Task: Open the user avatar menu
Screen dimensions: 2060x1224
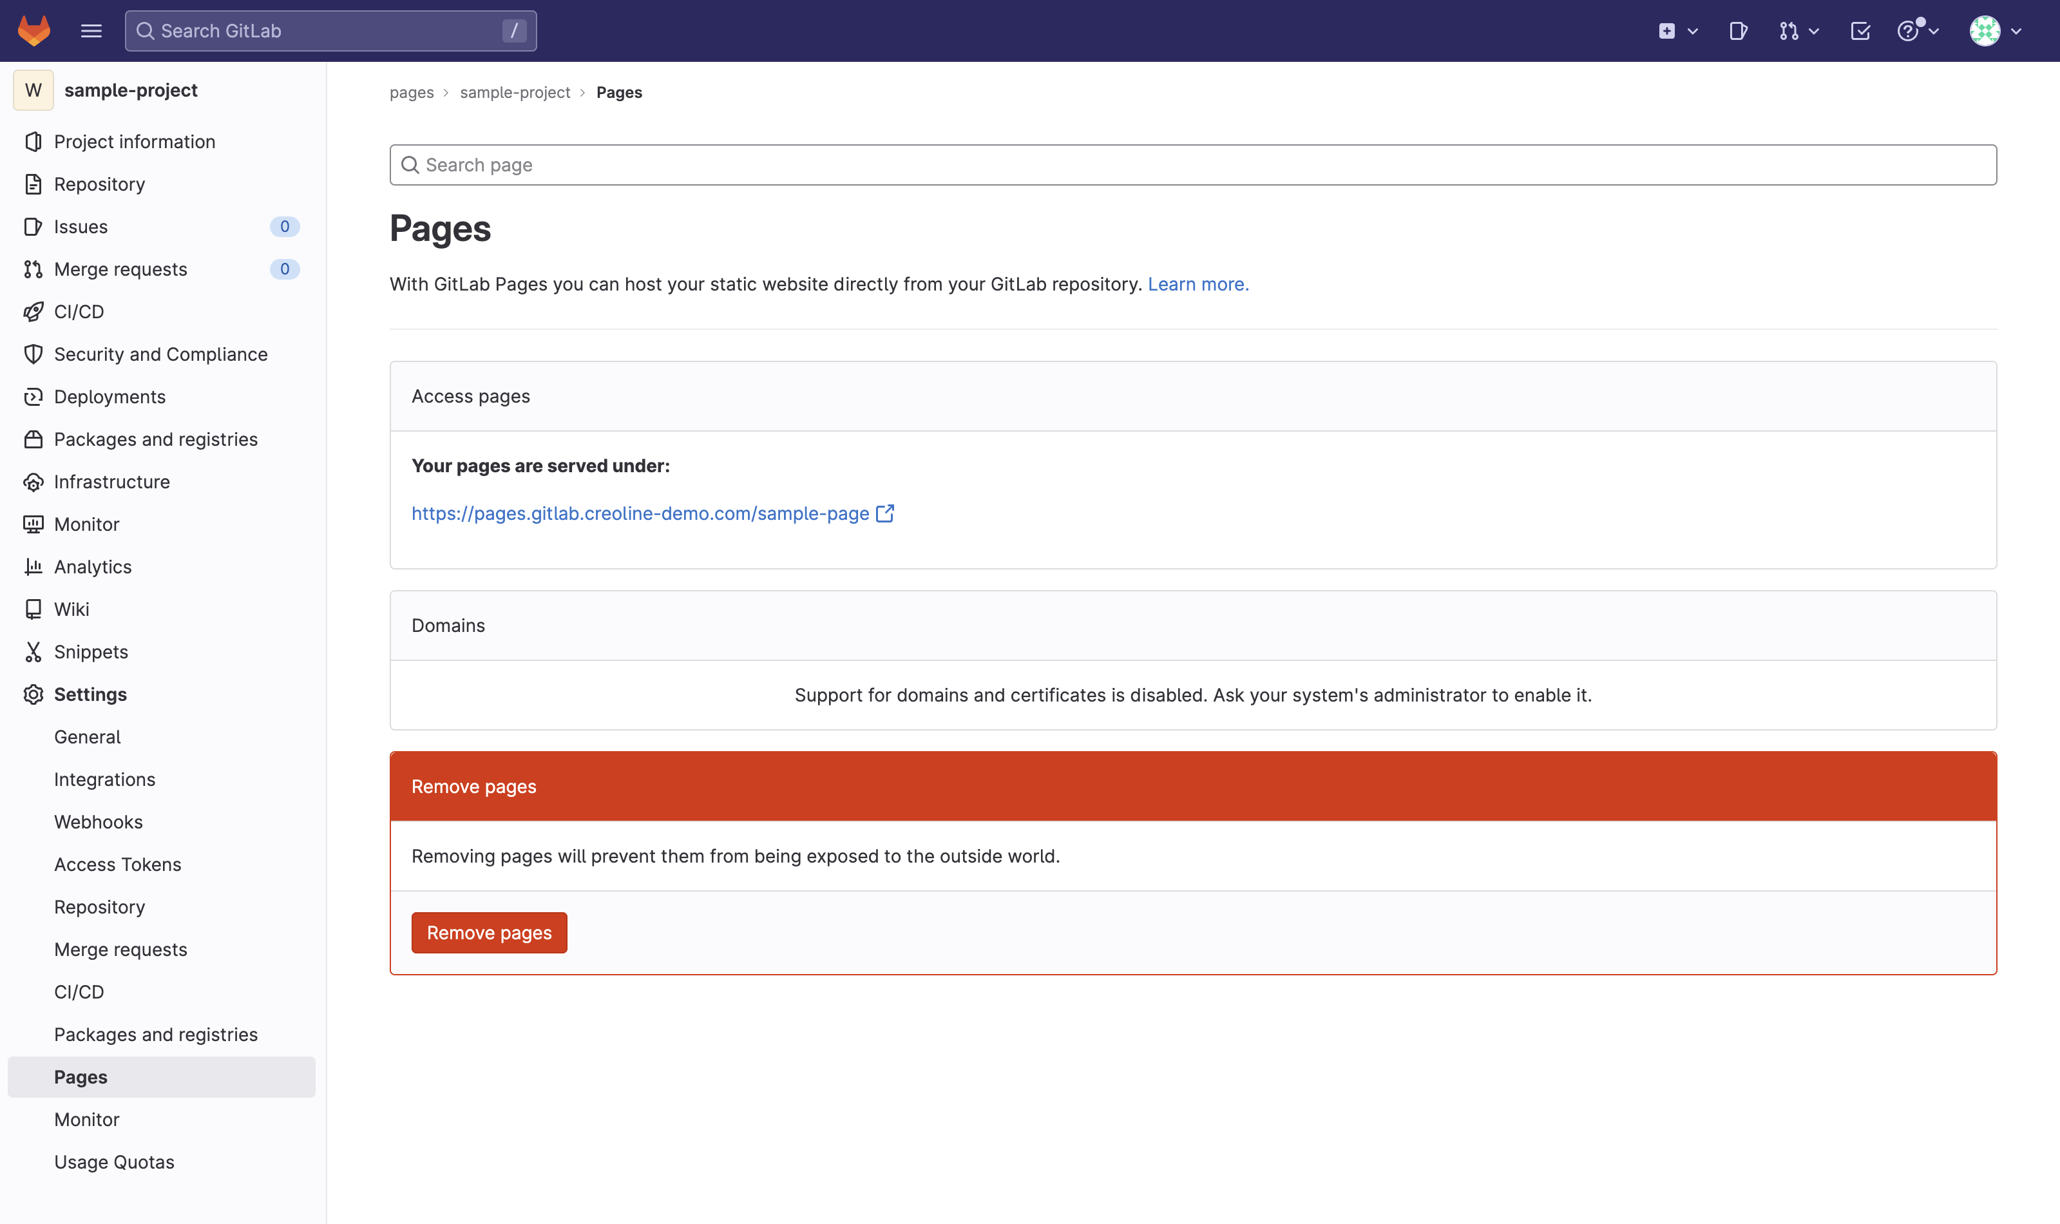Action: 1996,30
